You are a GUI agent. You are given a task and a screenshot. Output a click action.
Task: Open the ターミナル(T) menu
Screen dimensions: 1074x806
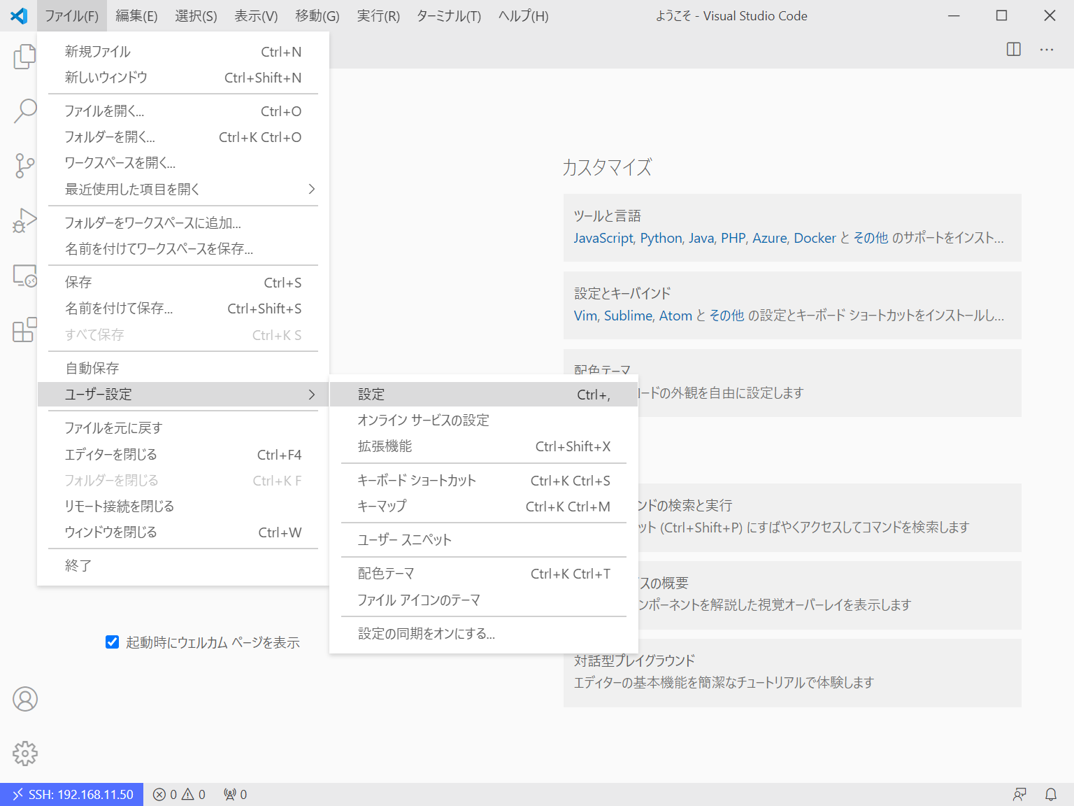(x=449, y=15)
